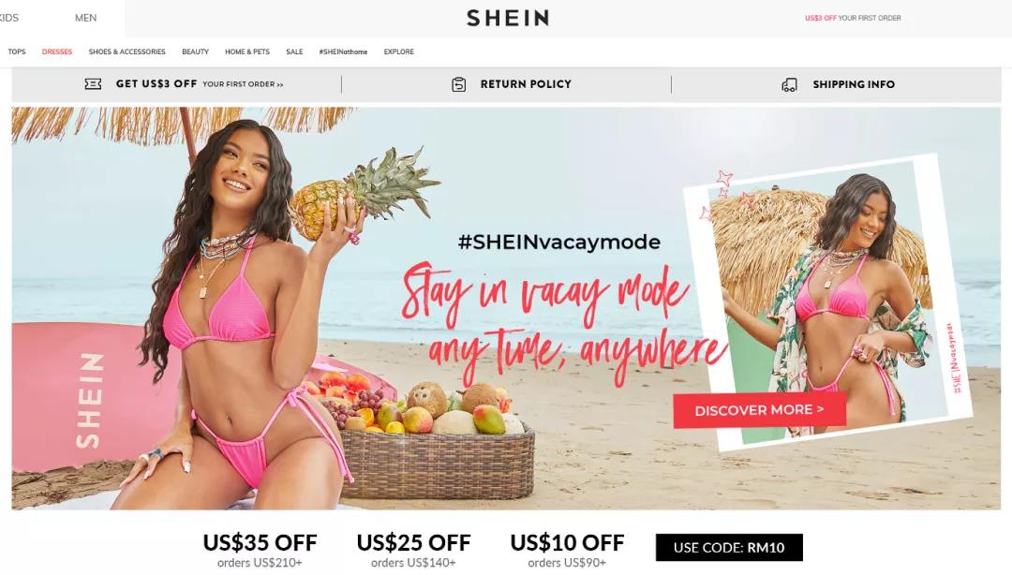Click the SHEIN logo
The width and height of the screenshot is (1012, 575).
507,18
